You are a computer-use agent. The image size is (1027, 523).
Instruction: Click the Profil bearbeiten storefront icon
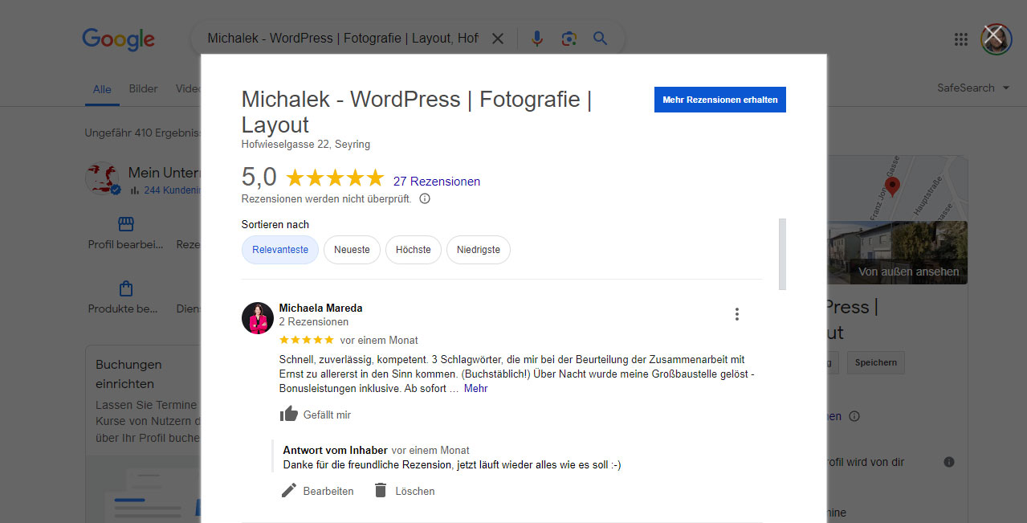125,223
